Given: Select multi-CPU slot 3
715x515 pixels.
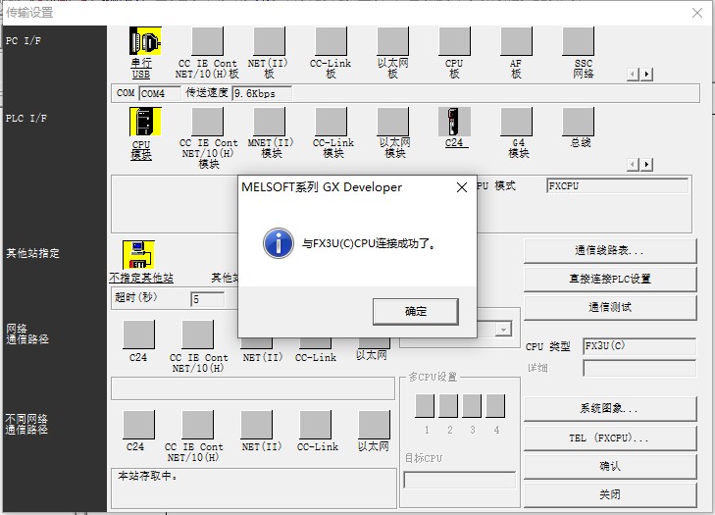Looking at the screenshot, I should click(472, 405).
